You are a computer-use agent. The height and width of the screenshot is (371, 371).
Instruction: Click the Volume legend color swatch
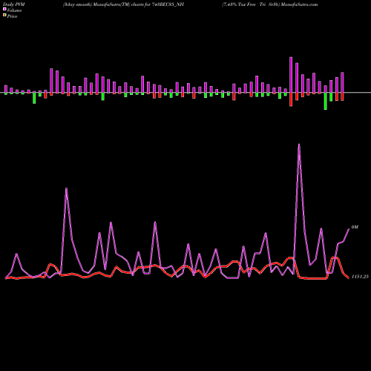coord(4,10)
